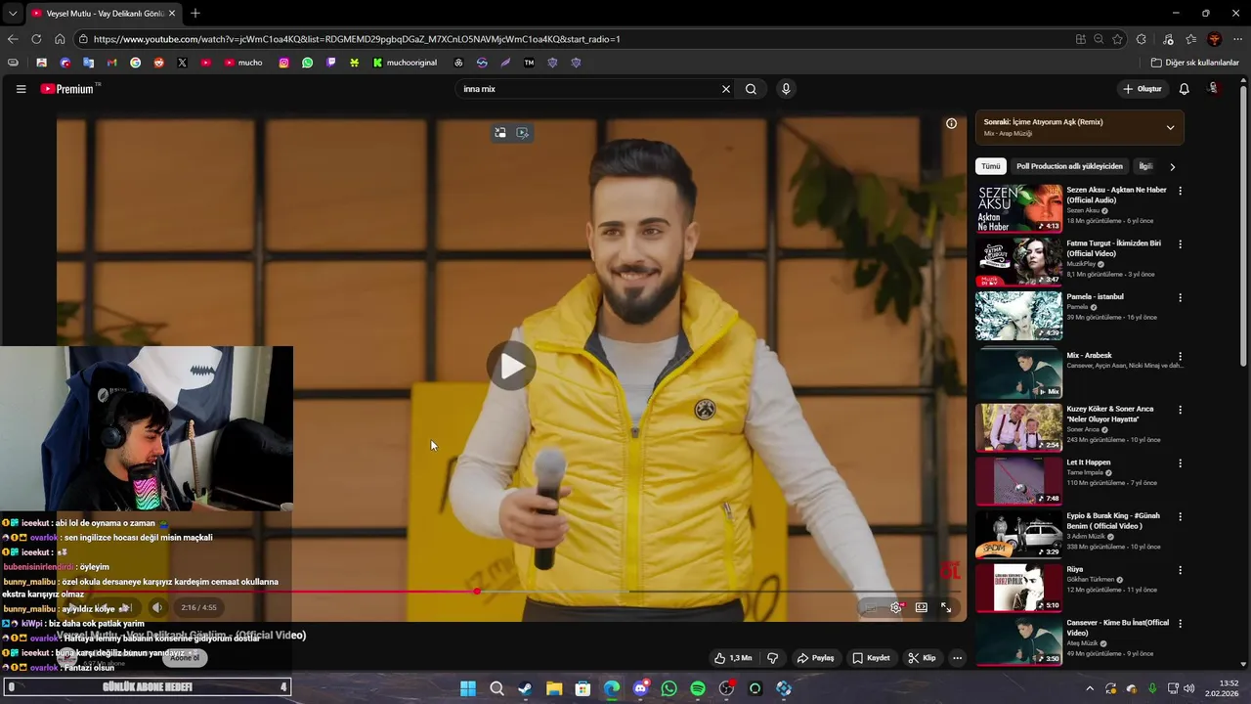Screen dimensions: 1251x704
Task: Create a clip with the Klip button
Action: (x=922, y=658)
